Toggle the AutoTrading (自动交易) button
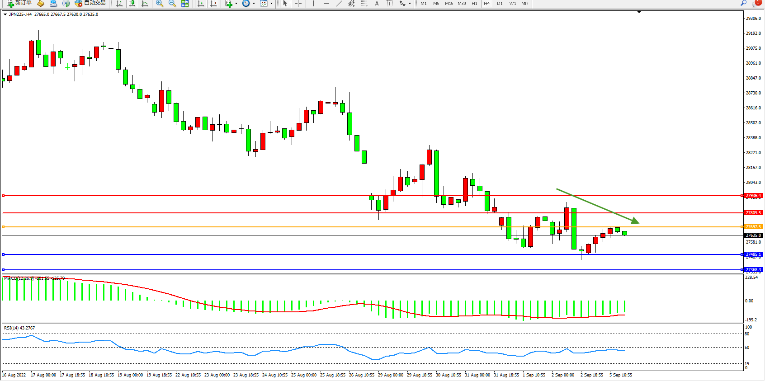The height and width of the screenshot is (381, 765). pos(90,3)
